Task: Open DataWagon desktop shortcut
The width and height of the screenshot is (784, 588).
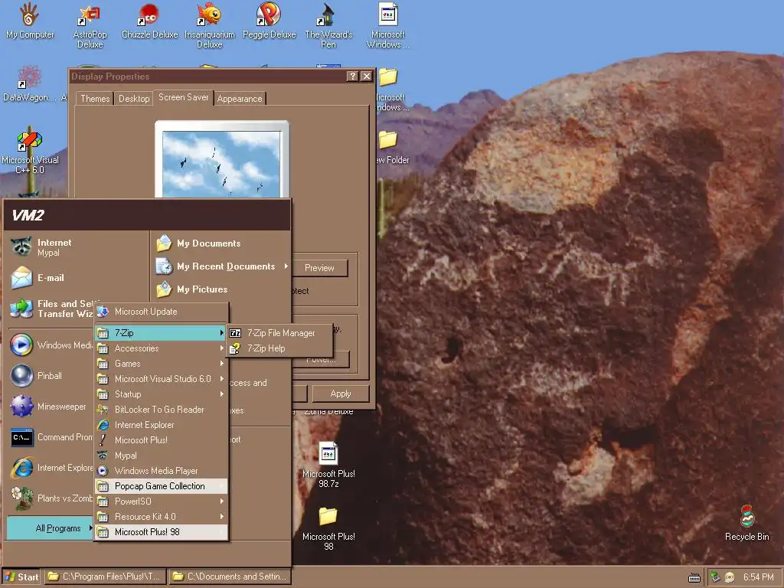Action: click(x=30, y=84)
